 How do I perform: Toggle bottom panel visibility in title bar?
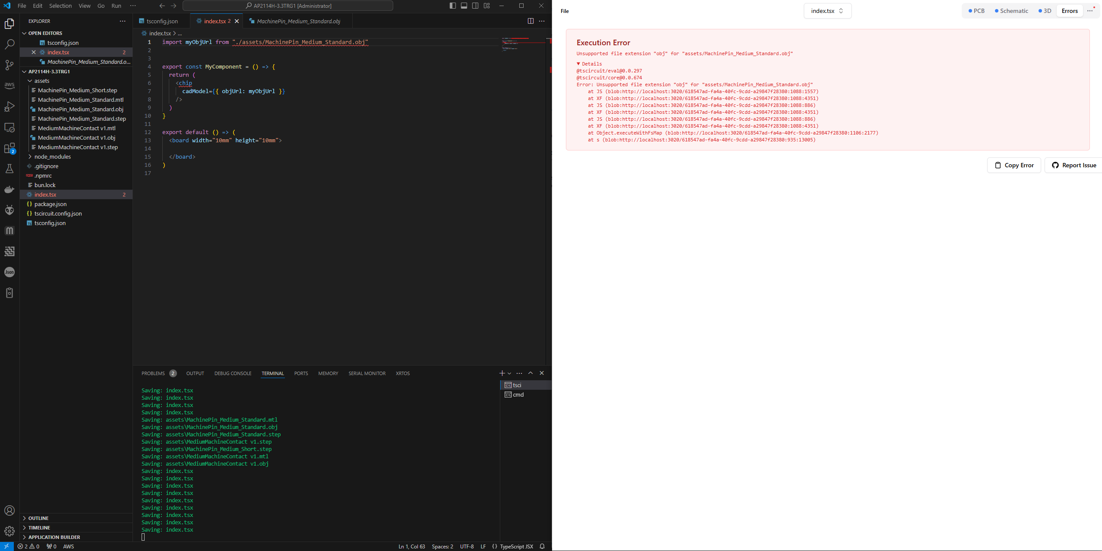click(464, 6)
